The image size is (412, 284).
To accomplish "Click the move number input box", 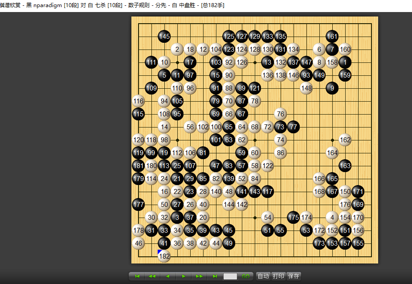I will [x=230, y=276].
